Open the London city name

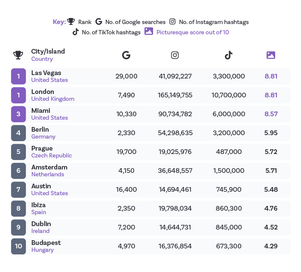tap(43, 92)
